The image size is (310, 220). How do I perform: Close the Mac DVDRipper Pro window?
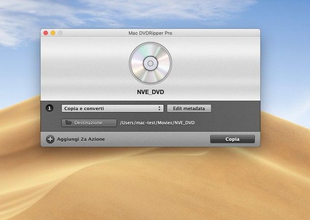click(x=46, y=33)
